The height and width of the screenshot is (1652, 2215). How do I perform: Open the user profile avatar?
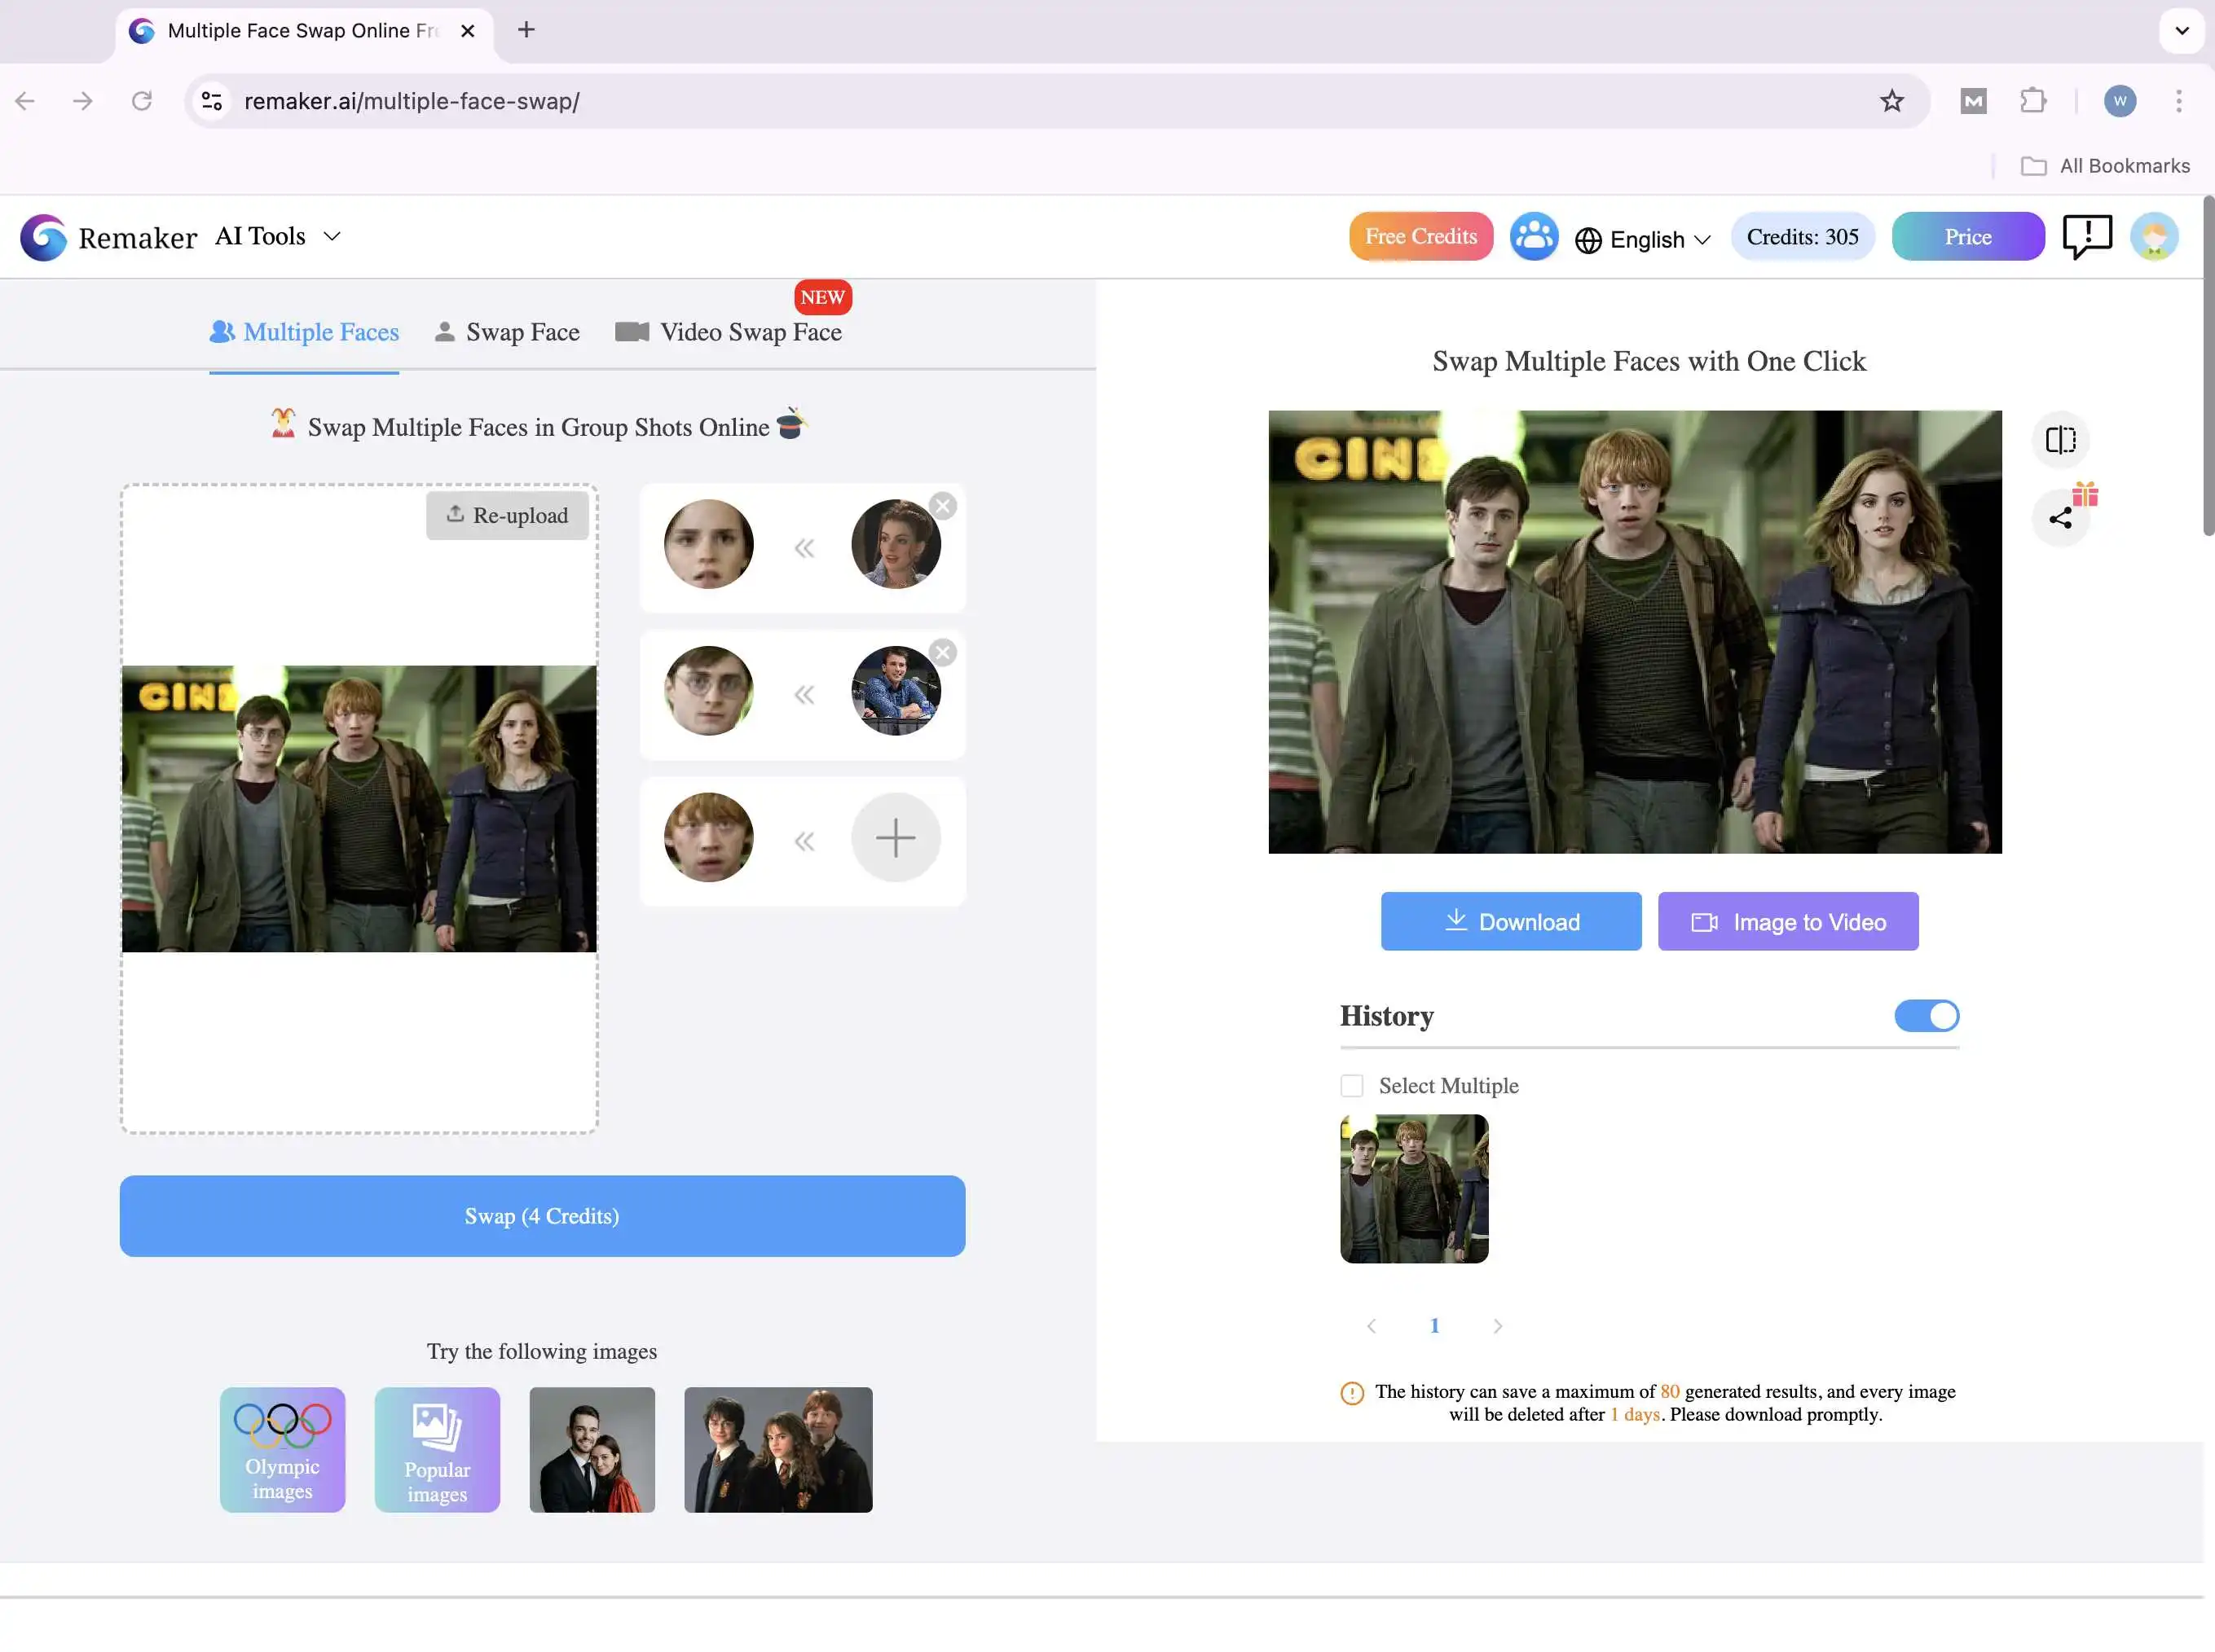coord(2154,237)
